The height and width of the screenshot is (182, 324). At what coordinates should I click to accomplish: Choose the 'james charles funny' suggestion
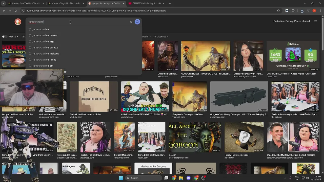pyautogui.click(x=84, y=60)
